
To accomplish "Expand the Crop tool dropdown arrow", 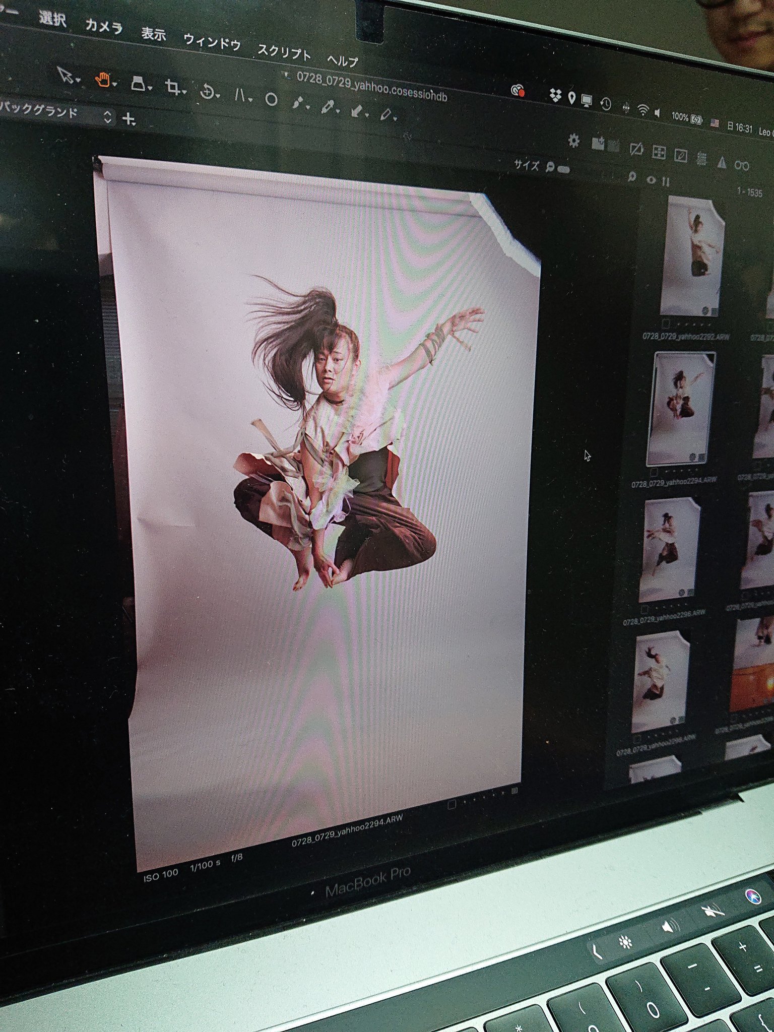I will [184, 92].
